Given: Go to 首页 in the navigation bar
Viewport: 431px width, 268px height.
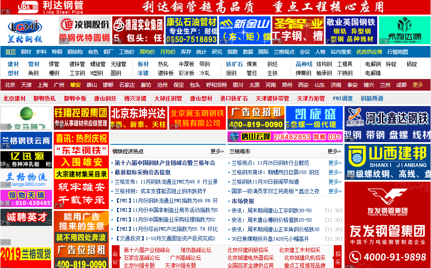Looking at the screenshot, I should click(x=10, y=52).
